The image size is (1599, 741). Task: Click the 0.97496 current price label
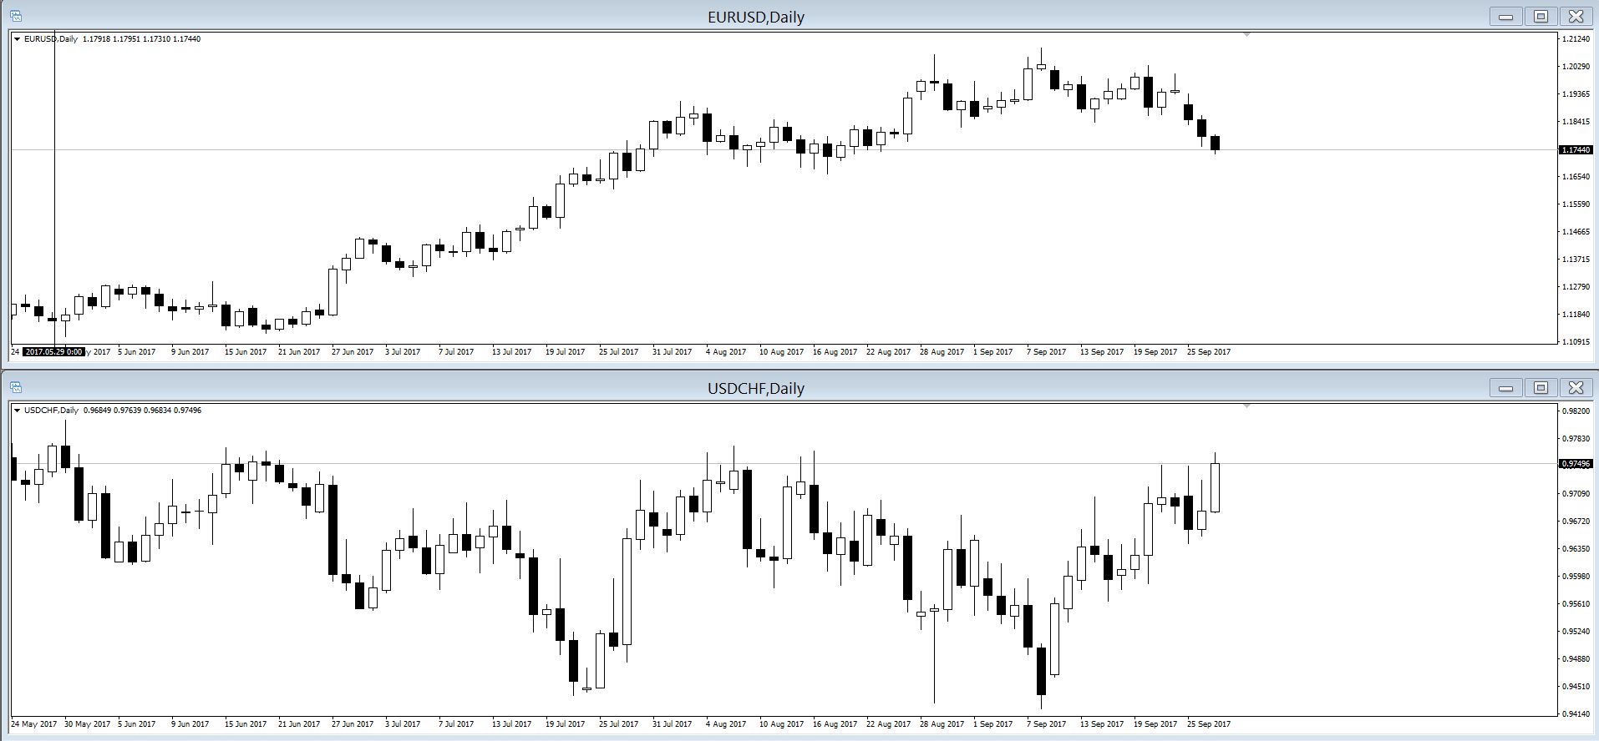(x=1575, y=463)
